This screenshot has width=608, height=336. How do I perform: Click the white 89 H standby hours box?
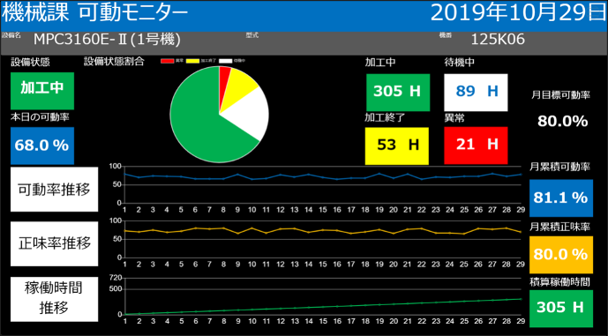tap(476, 93)
